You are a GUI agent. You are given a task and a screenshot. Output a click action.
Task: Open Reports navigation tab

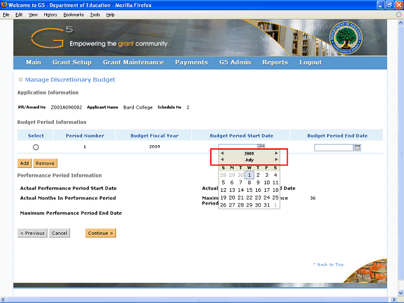(275, 62)
